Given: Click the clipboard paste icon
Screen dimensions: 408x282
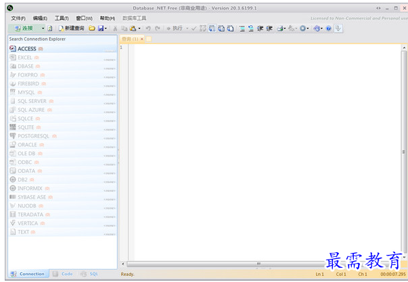Looking at the screenshot, I should pos(133,28).
